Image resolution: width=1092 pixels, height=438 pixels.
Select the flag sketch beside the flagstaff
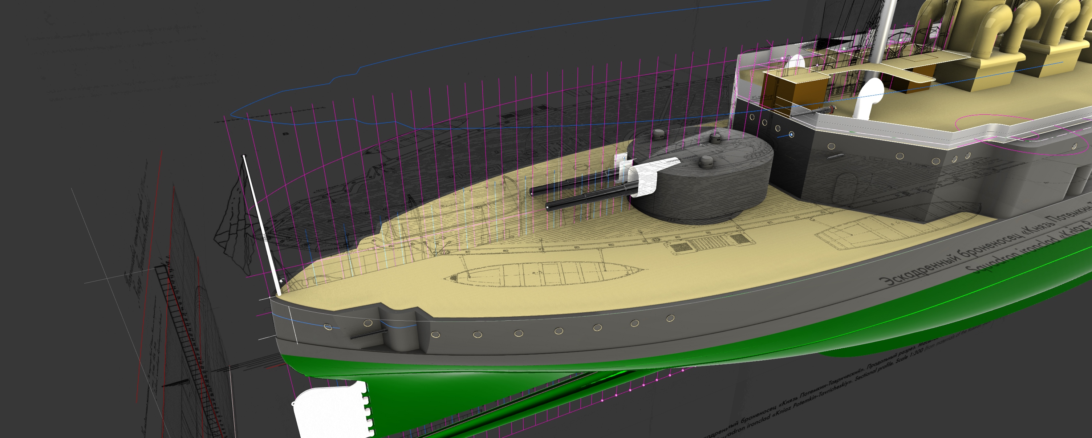click(235, 229)
